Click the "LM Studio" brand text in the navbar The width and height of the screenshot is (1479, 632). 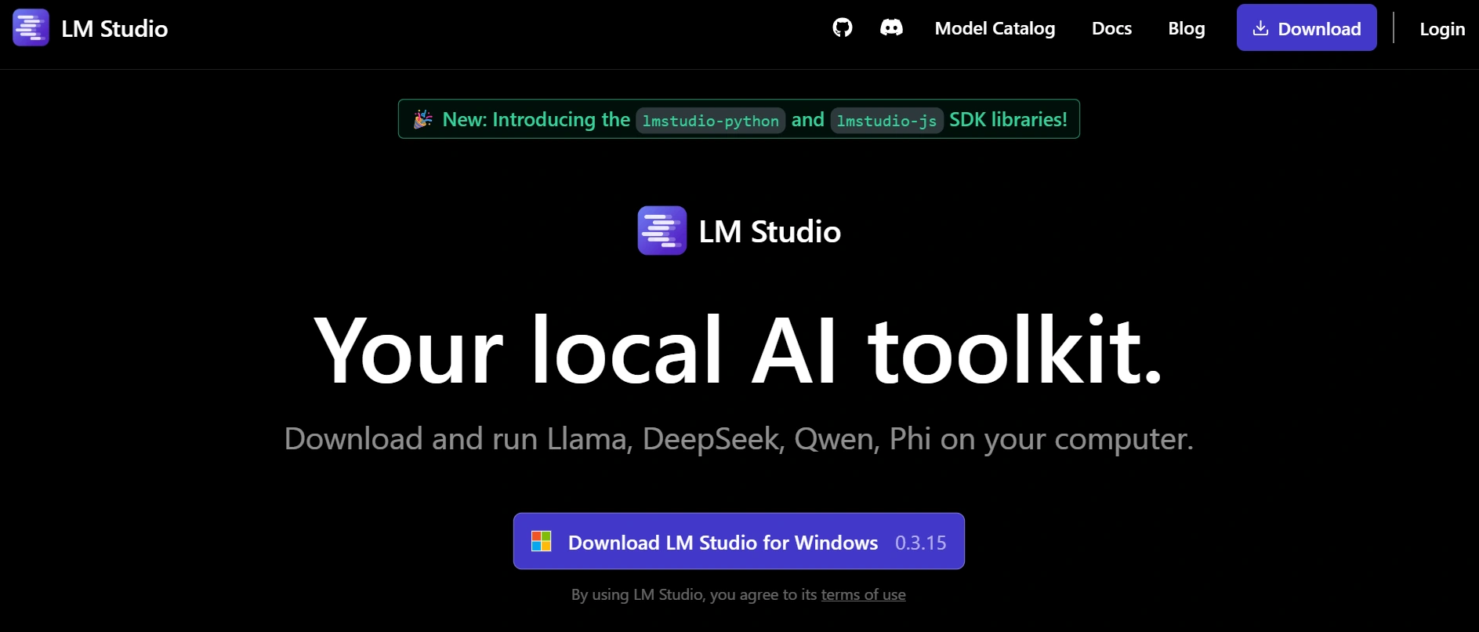pos(114,29)
